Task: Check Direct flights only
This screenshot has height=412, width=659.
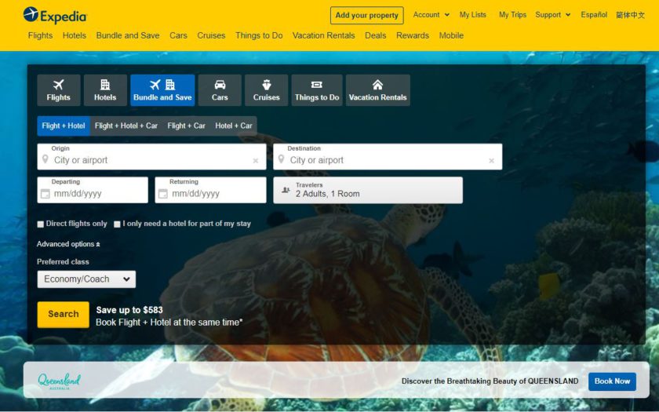Action: pyautogui.click(x=40, y=224)
